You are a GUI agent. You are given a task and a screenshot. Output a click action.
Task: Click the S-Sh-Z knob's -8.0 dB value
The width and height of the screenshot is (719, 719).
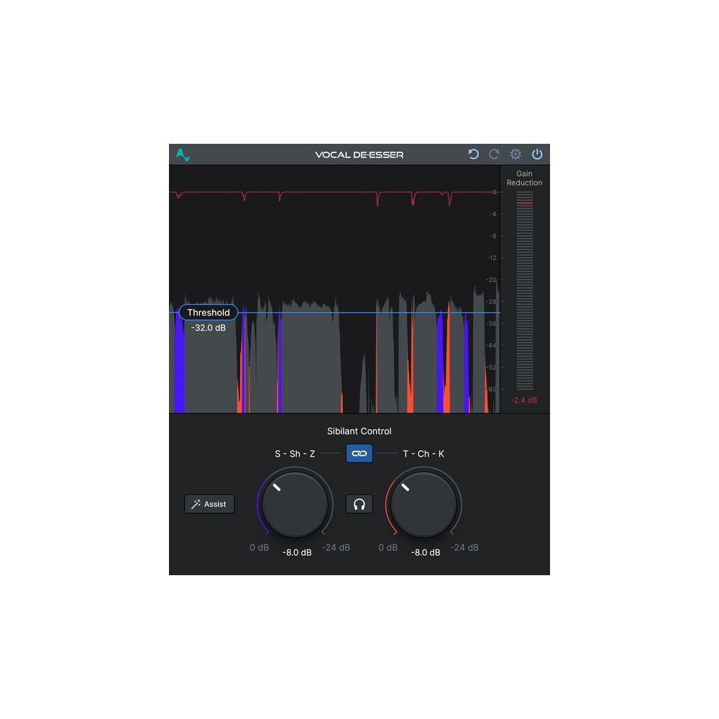tap(297, 552)
